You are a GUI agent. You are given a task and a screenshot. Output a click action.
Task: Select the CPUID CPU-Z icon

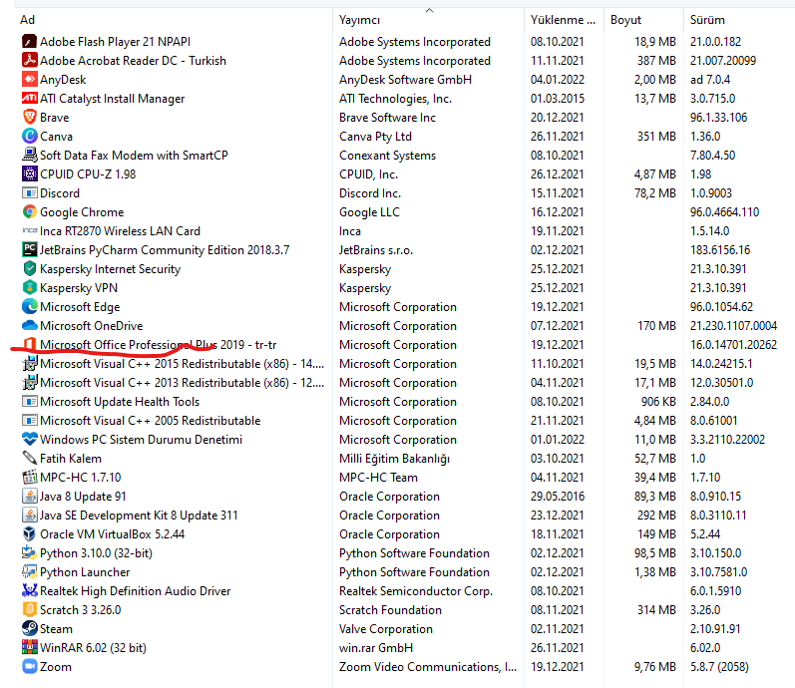(x=29, y=173)
